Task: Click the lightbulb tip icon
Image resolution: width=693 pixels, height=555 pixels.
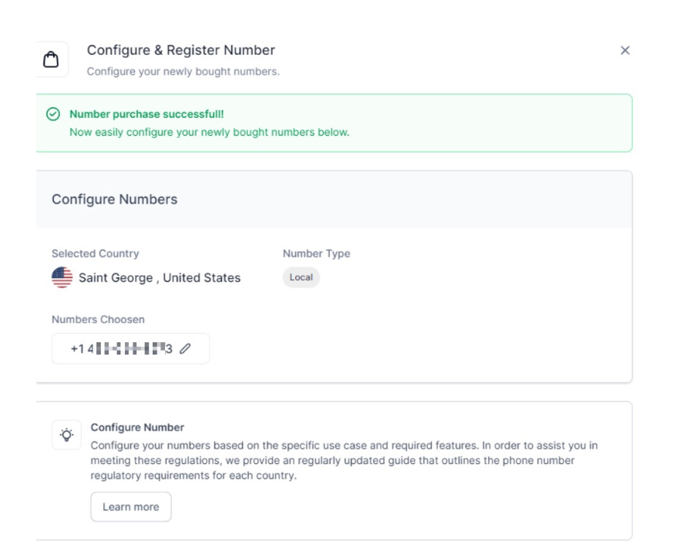Action: click(x=67, y=435)
